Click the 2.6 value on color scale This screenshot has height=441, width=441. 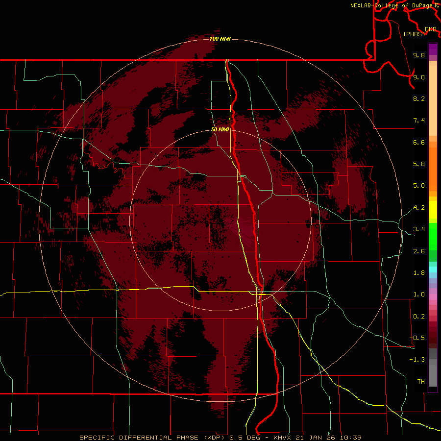pos(419,251)
